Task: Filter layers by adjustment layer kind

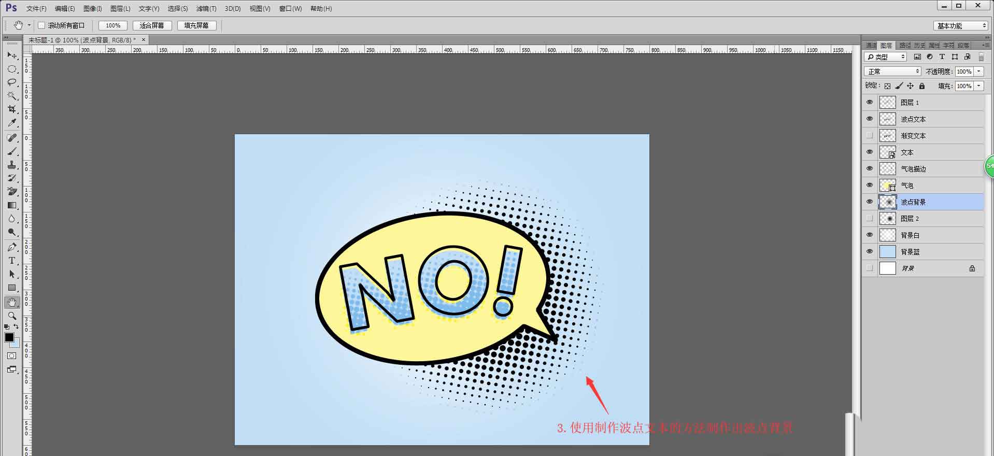Action: pyautogui.click(x=930, y=57)
